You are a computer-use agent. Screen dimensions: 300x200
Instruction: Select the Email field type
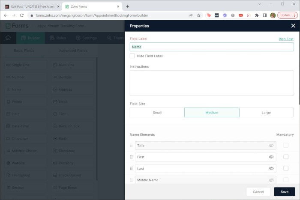tap(72, 102)
